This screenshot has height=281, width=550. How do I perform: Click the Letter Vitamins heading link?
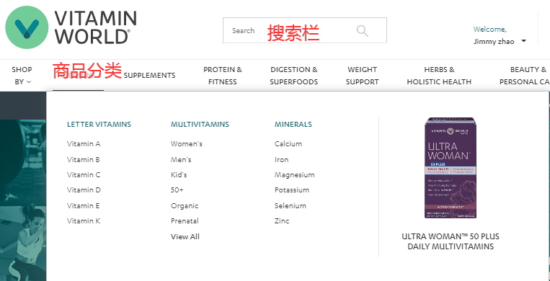point(99,124)
